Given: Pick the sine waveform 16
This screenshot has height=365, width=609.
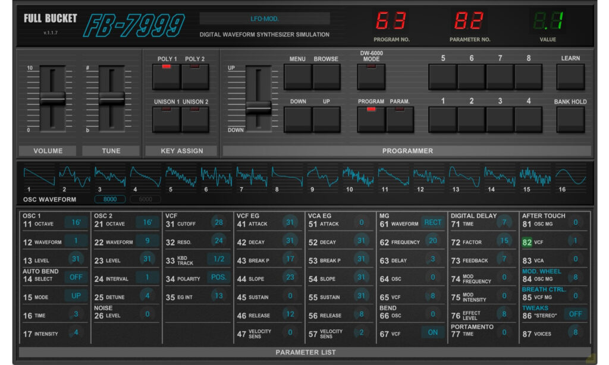Looking at the screenshot, I should (570, 177).
